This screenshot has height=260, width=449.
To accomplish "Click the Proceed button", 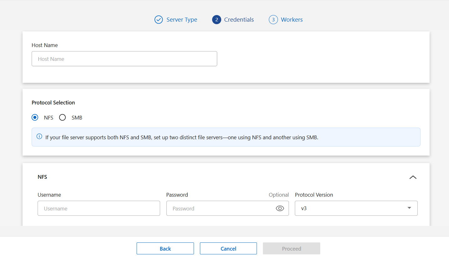I will pyautogui.click(x=291, y=248).
